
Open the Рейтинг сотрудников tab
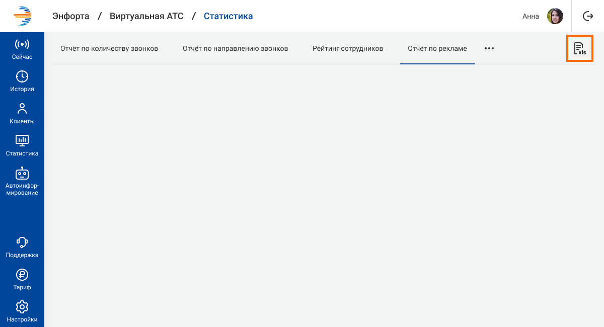click(x=348, y=49)
